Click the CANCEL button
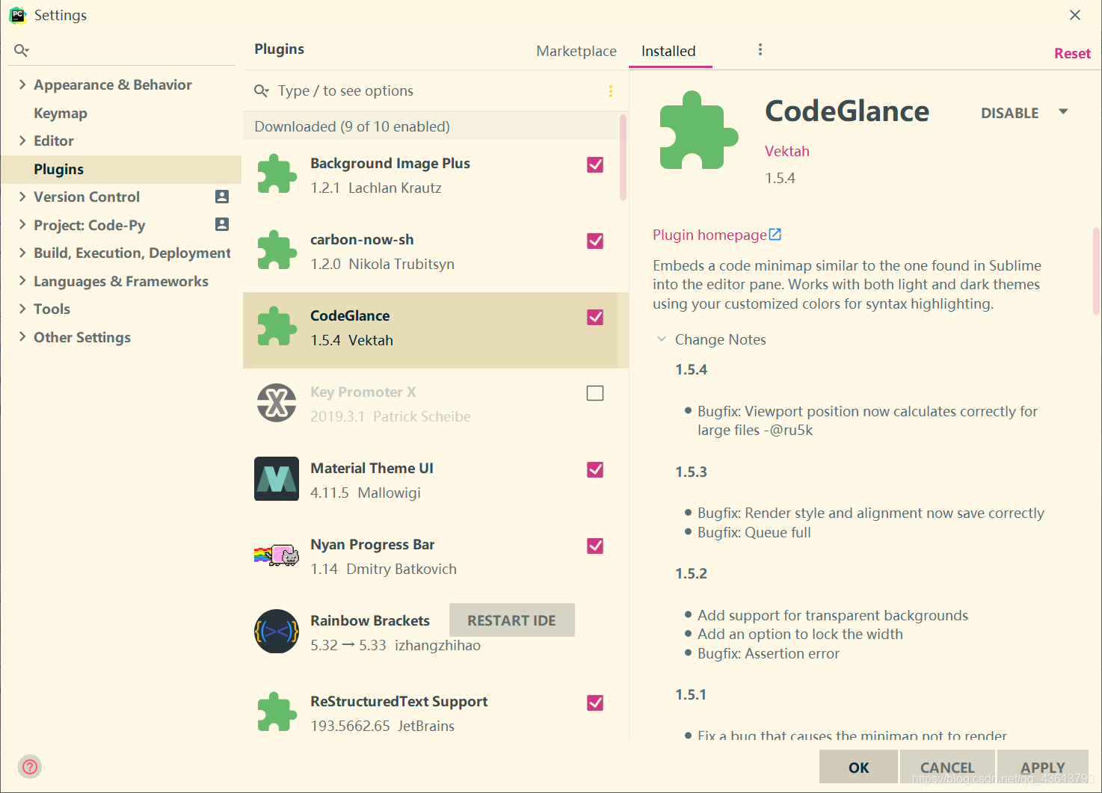Image resolution: width=1102 pixels, height=793 pixels. [947, 768]
